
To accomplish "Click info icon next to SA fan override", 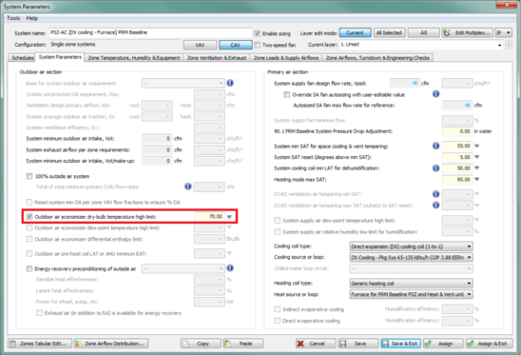I will click(436, 94).
